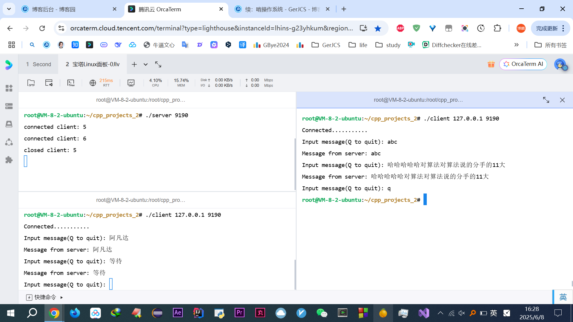Add a new terminal session tab
Image resolution: width=573 pixels, height=322 pixels.
(x=134, y=64)
